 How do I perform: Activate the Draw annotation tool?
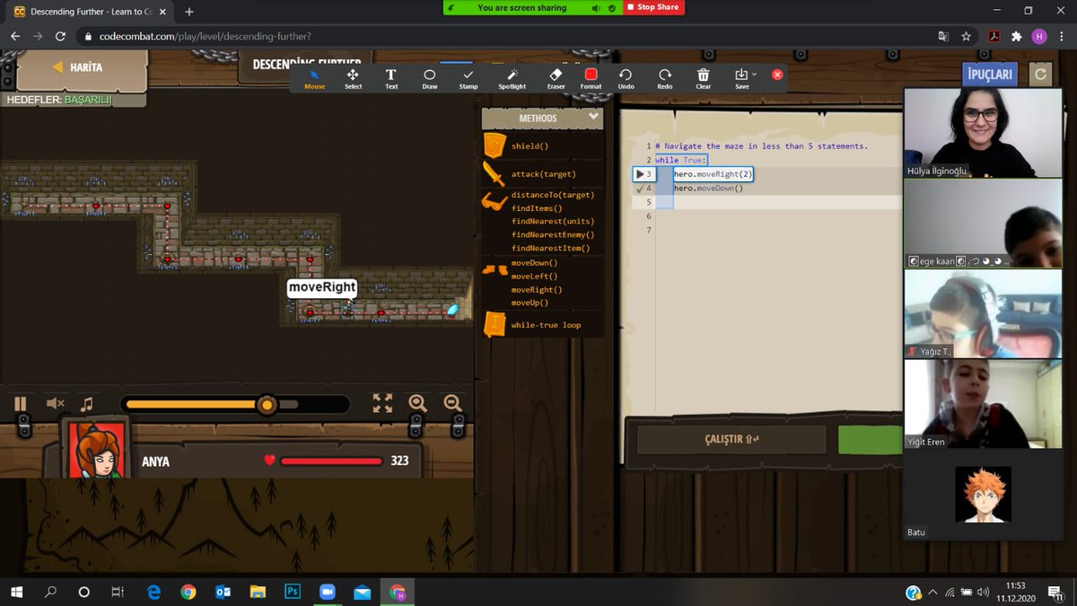pyautogui.click(x=430, y=79)
